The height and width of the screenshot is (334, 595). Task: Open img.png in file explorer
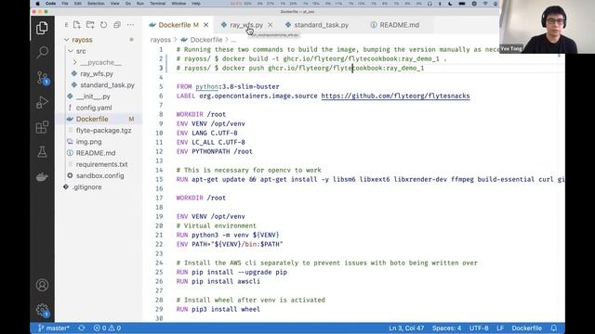click(x=88, y=142)
